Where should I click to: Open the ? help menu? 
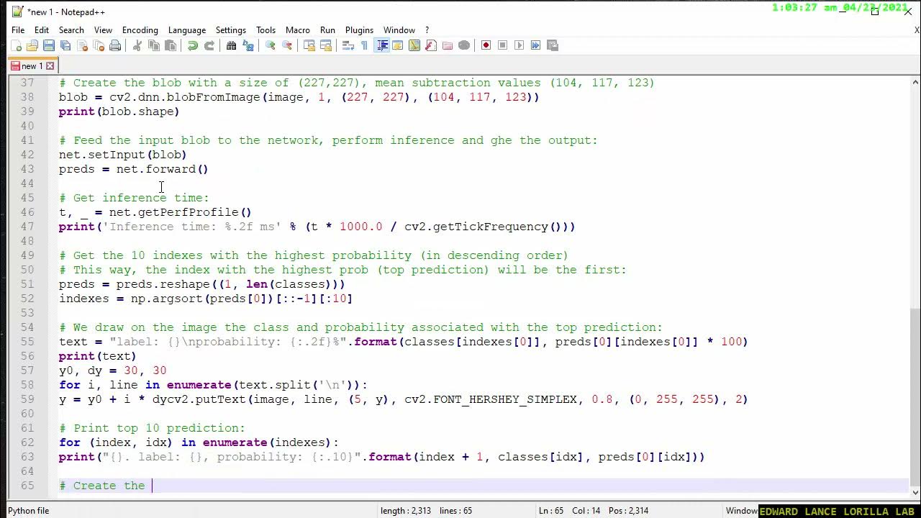click(x=427, y=30)
